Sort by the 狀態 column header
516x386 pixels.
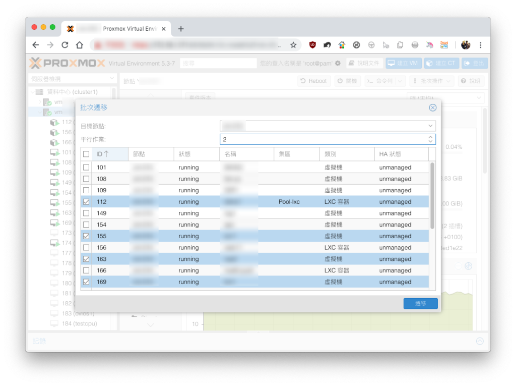pyautogui.click(x=197, y=154)
